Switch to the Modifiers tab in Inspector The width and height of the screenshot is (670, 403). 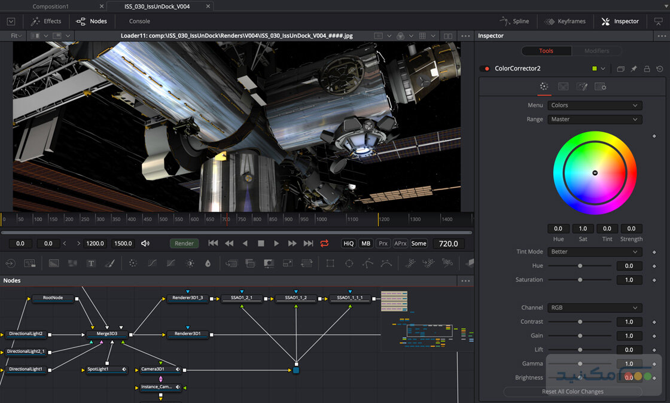pyautogui.click(x=596, y=51)
